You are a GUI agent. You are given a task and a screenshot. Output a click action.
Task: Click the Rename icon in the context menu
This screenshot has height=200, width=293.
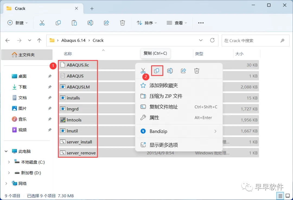click(x=170, y=71)
